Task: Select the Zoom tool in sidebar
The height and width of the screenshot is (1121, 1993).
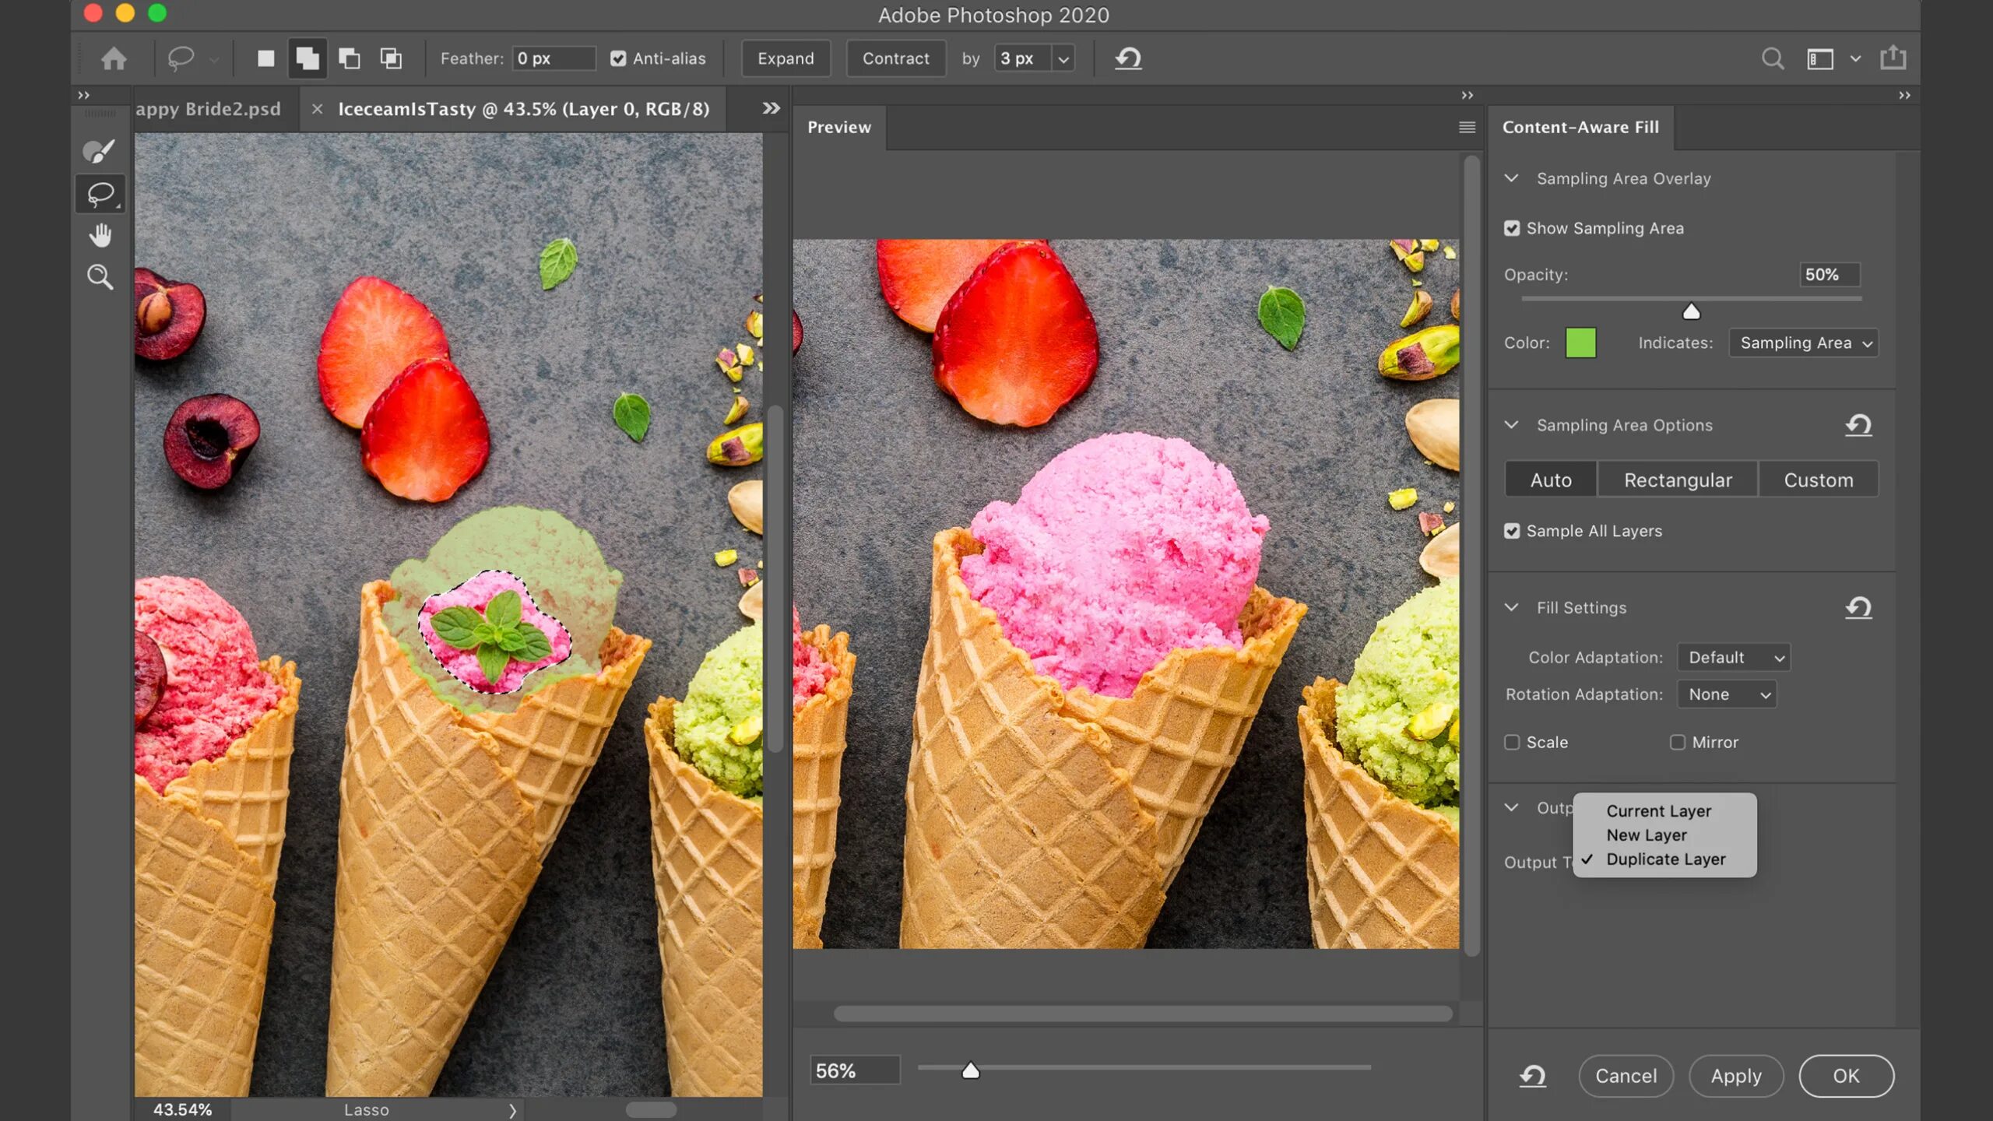Action: 100,277
